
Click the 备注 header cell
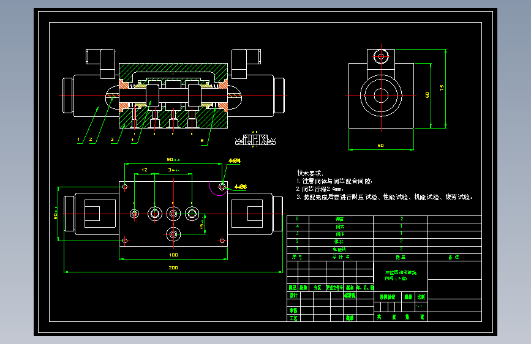coord(454,257)
